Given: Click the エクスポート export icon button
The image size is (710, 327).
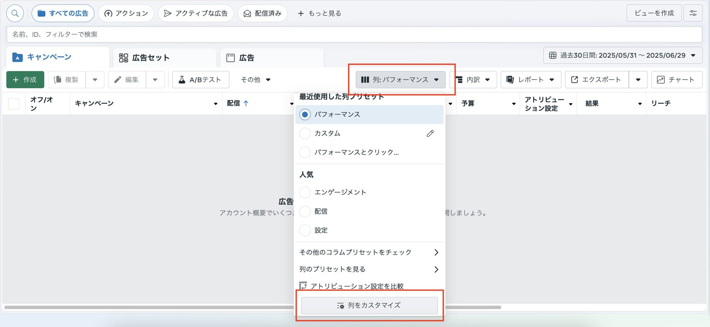Looking at the screenshot, I should (x=596, y=80).
